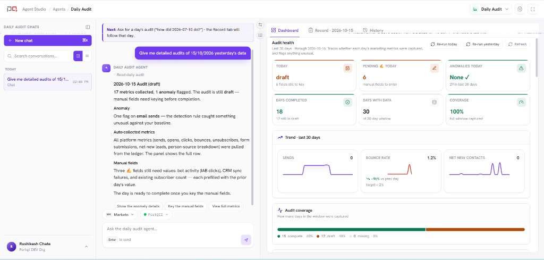Open the Daily Audit dropdown at top right
The width and height of the screenshot is (544, 260).
point(490,10)
